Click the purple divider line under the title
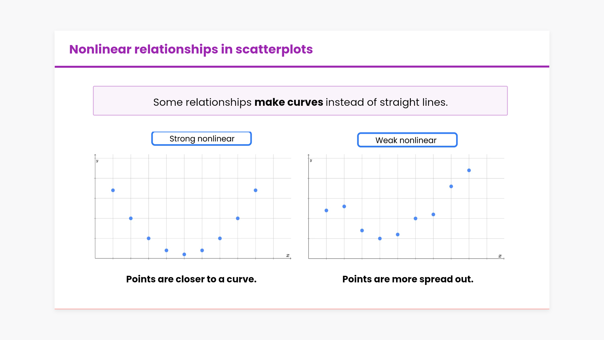Viewport: 604px width, 340px height. (302, 66)
